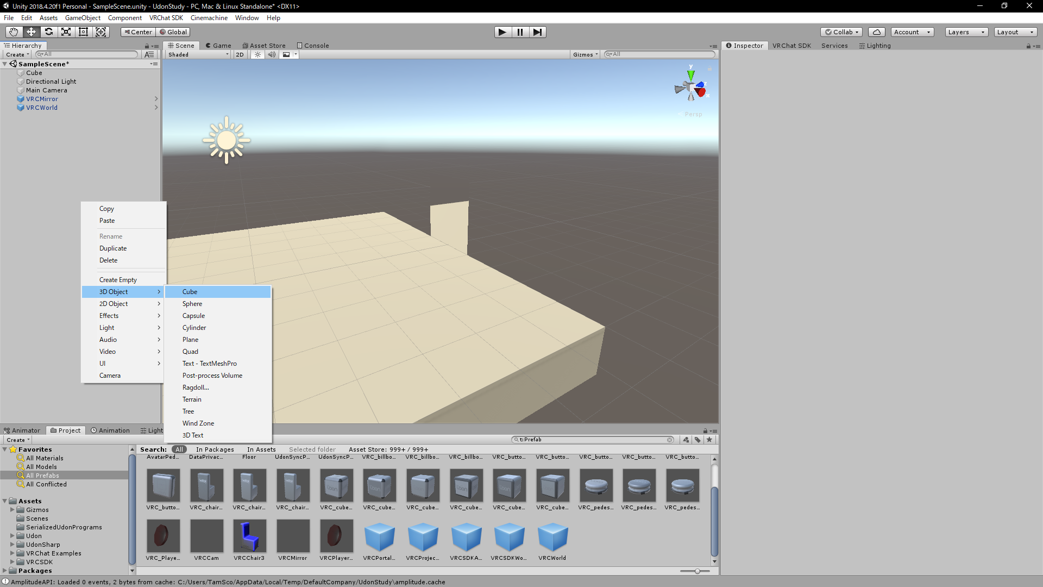The height and width of the screenshot is (587, 1043).
Task: Toggle scene lighting on or off
Action: (x=258, y=54)
